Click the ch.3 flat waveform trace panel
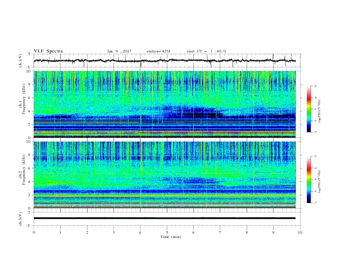Image resolution: width=338 pixels, height=261 pixels. tap(167, 219)
